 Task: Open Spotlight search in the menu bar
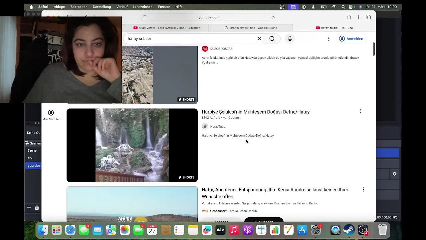343,7
